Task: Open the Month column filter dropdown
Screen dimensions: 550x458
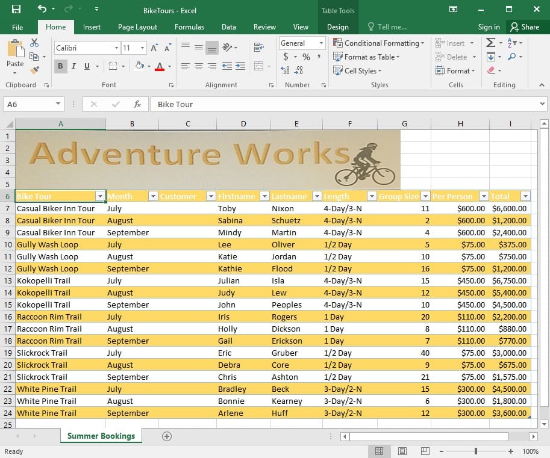Action: click(x=152, y=196)
